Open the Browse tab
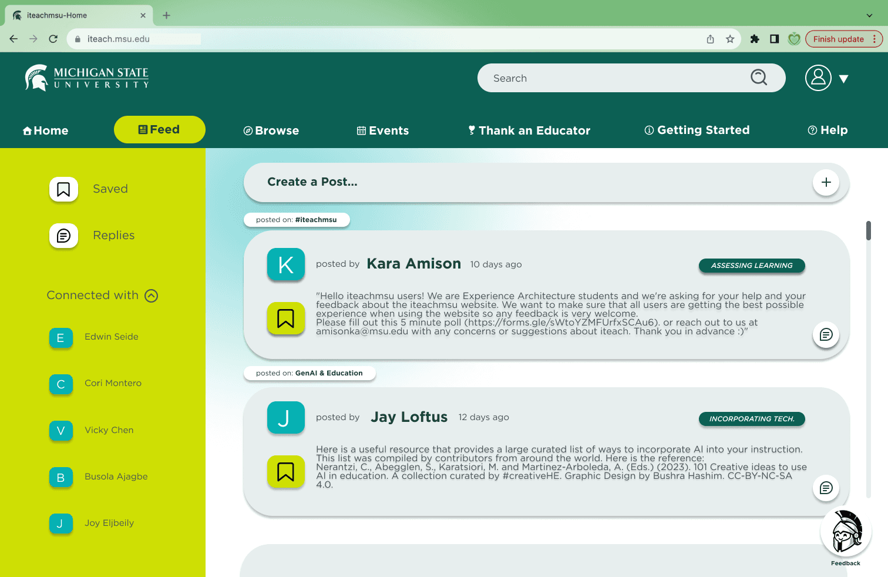888x577 pixels. click(x=271, y=130)
